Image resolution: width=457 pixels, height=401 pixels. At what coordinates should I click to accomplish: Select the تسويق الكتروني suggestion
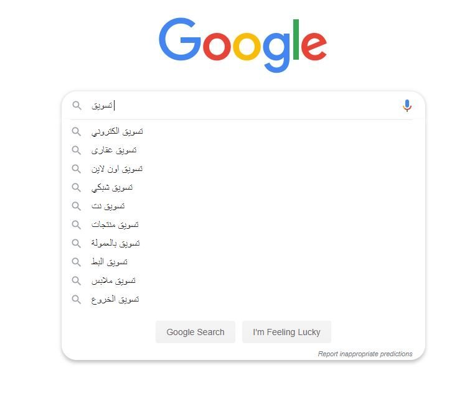[x=243, y=132]
